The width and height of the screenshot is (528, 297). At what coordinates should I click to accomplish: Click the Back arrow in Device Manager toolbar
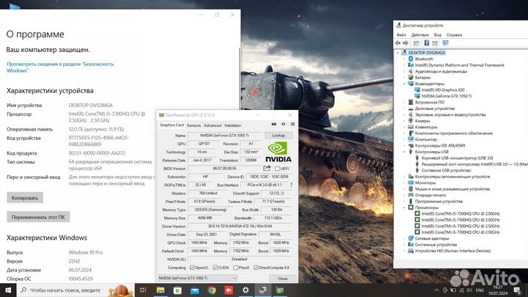pyautogui.click(x=397, y=43)
